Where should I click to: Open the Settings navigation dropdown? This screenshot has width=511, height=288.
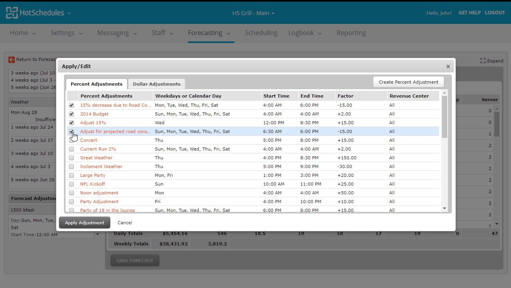pyautogui.click(x=67, y=33)
